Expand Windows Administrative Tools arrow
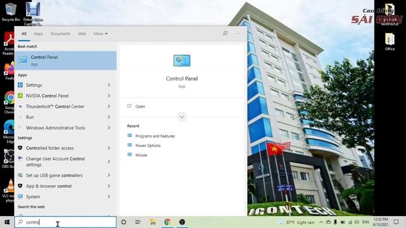406x228 pixels. (109, 128)
